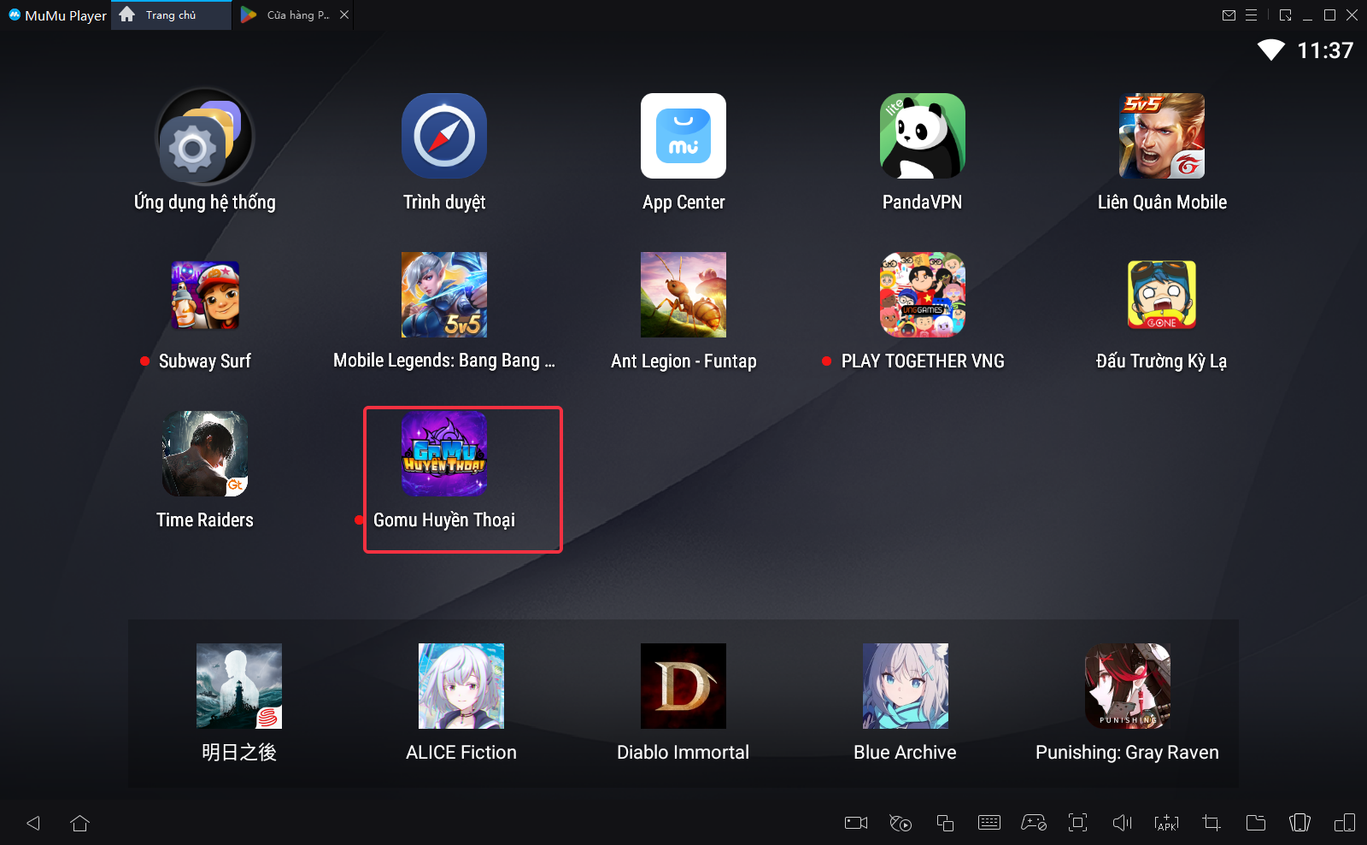Open the App Center app

pos(683,137)
